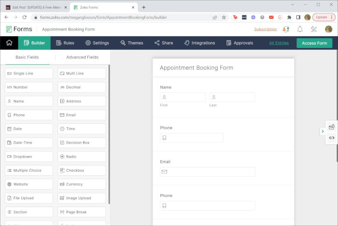
Task: Open the browser extensions puzzle icon
Action: tap(289, 17)
